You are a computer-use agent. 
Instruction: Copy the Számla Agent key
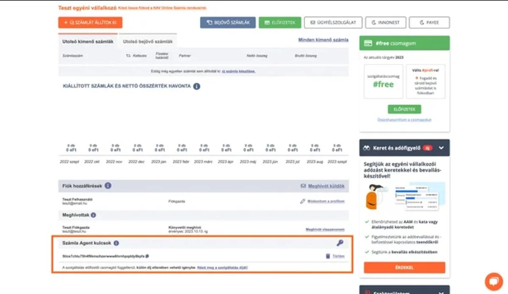click(147, 256)
